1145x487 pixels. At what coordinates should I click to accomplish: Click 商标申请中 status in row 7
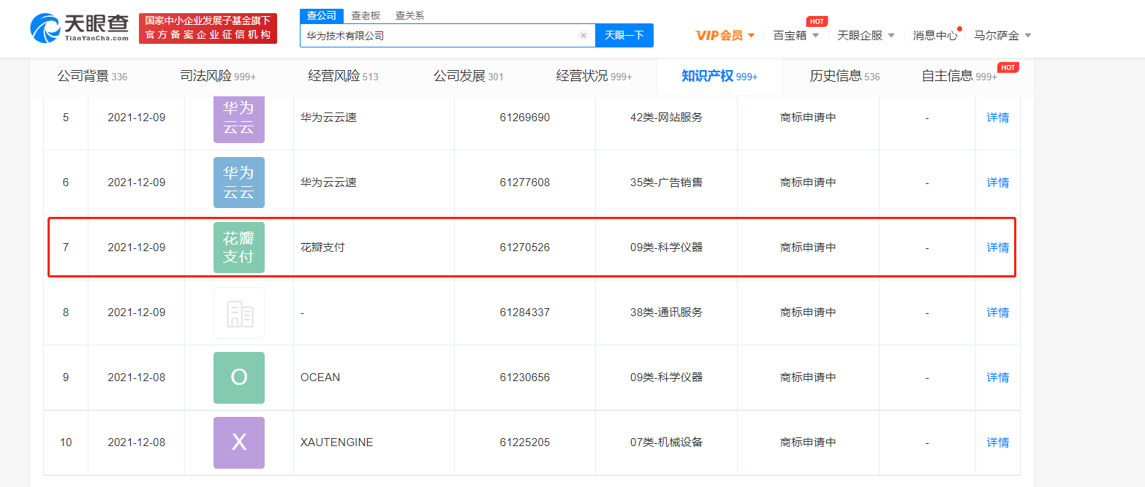(x=808, y=248)
